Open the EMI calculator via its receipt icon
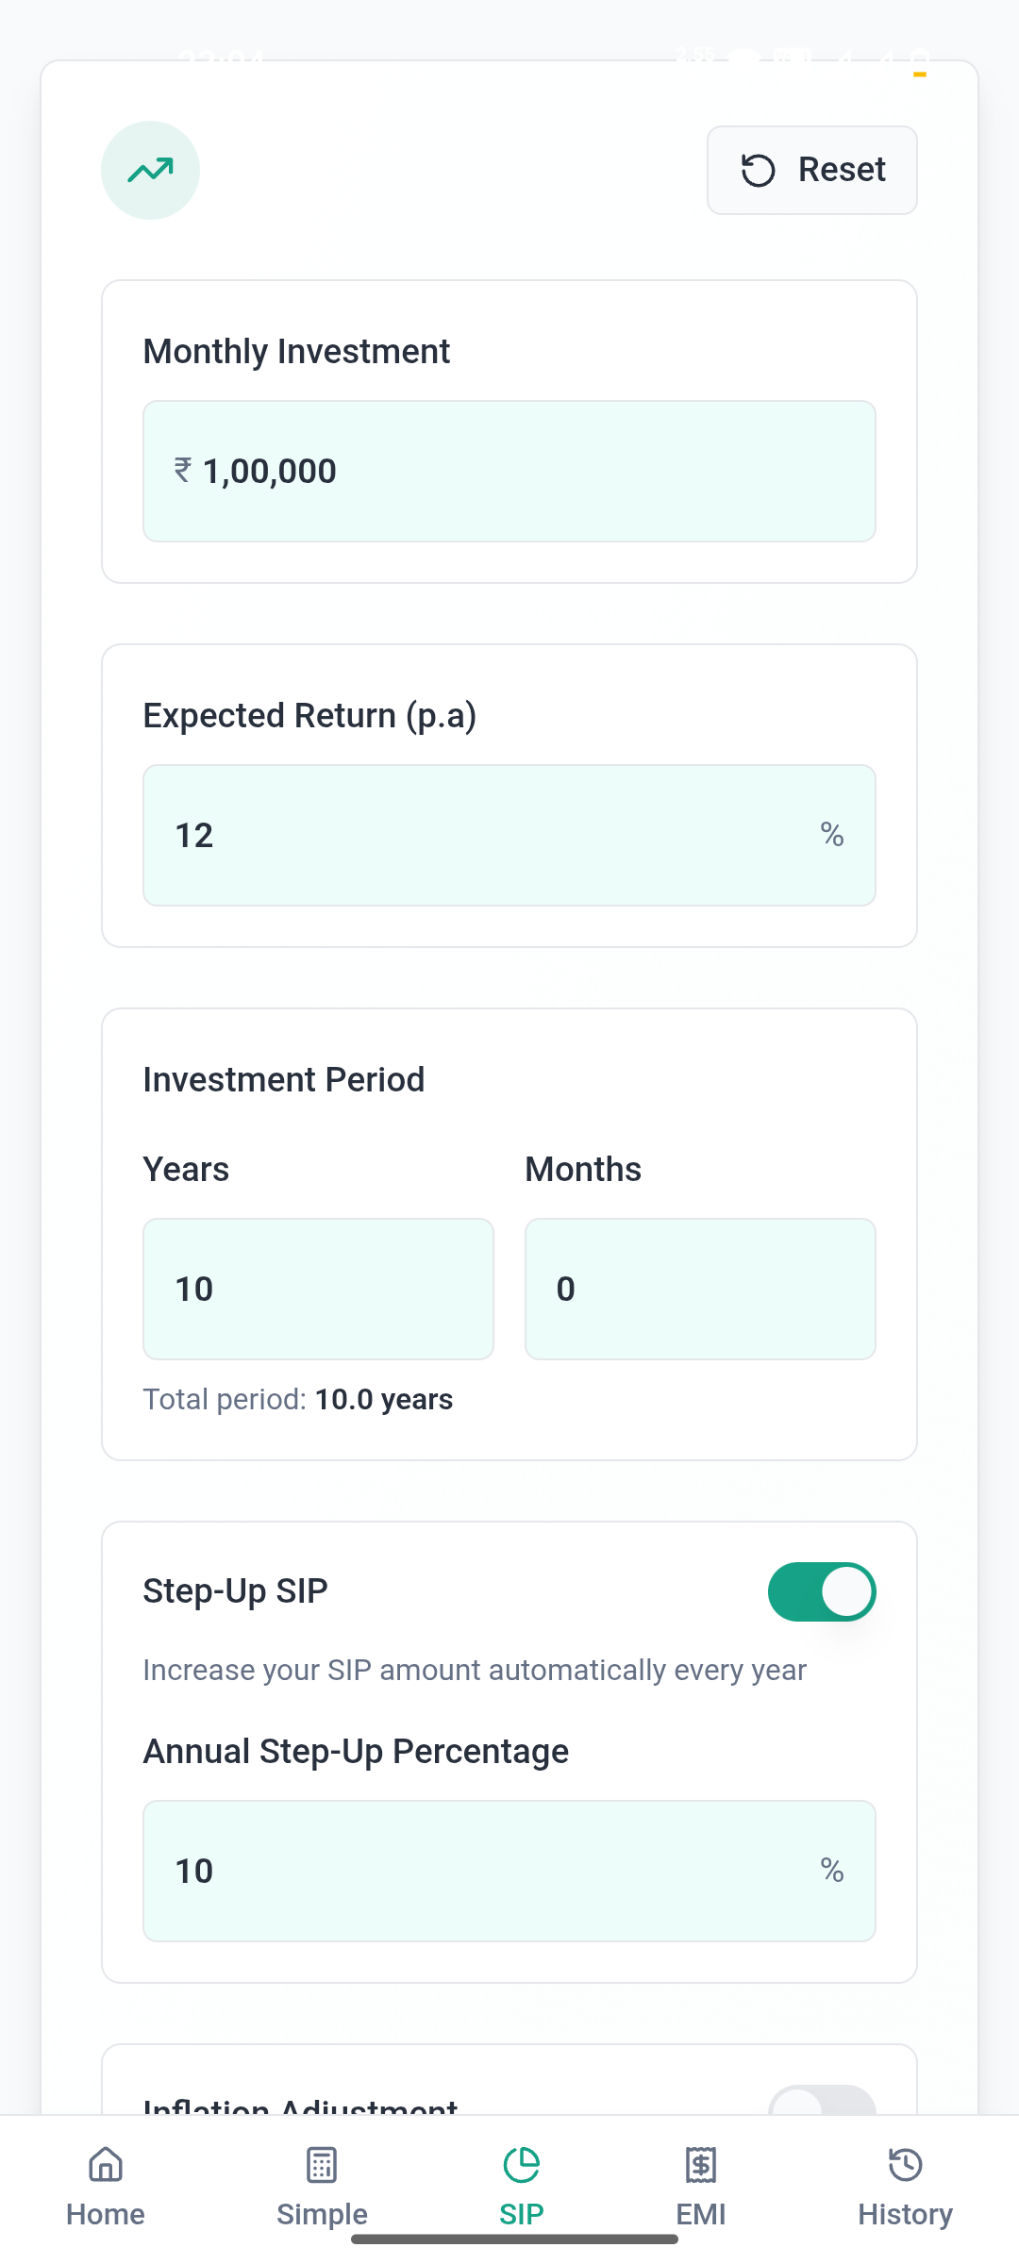This screenshot has height=2264, width=1019. [x=702, y=2165]
